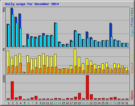Click day label 23 on the x-axis
Screen dimensions: 135x106
click(95, 103)
